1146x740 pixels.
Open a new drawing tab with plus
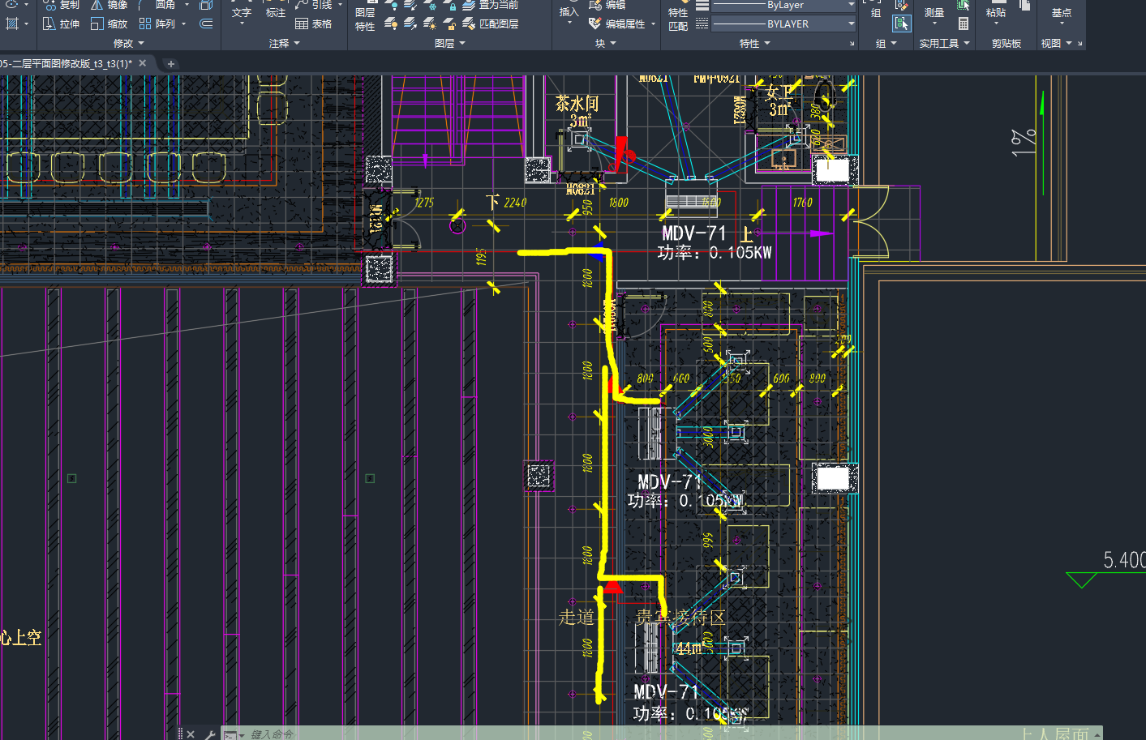tap(170, 63)
